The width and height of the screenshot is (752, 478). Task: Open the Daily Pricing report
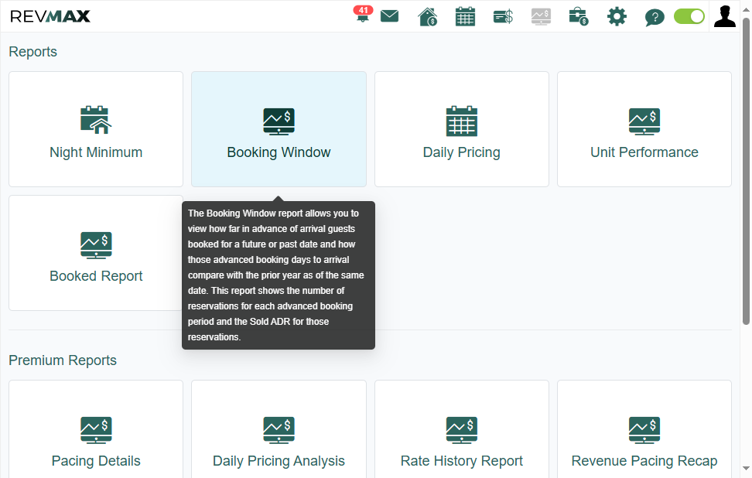click(461, 129)
